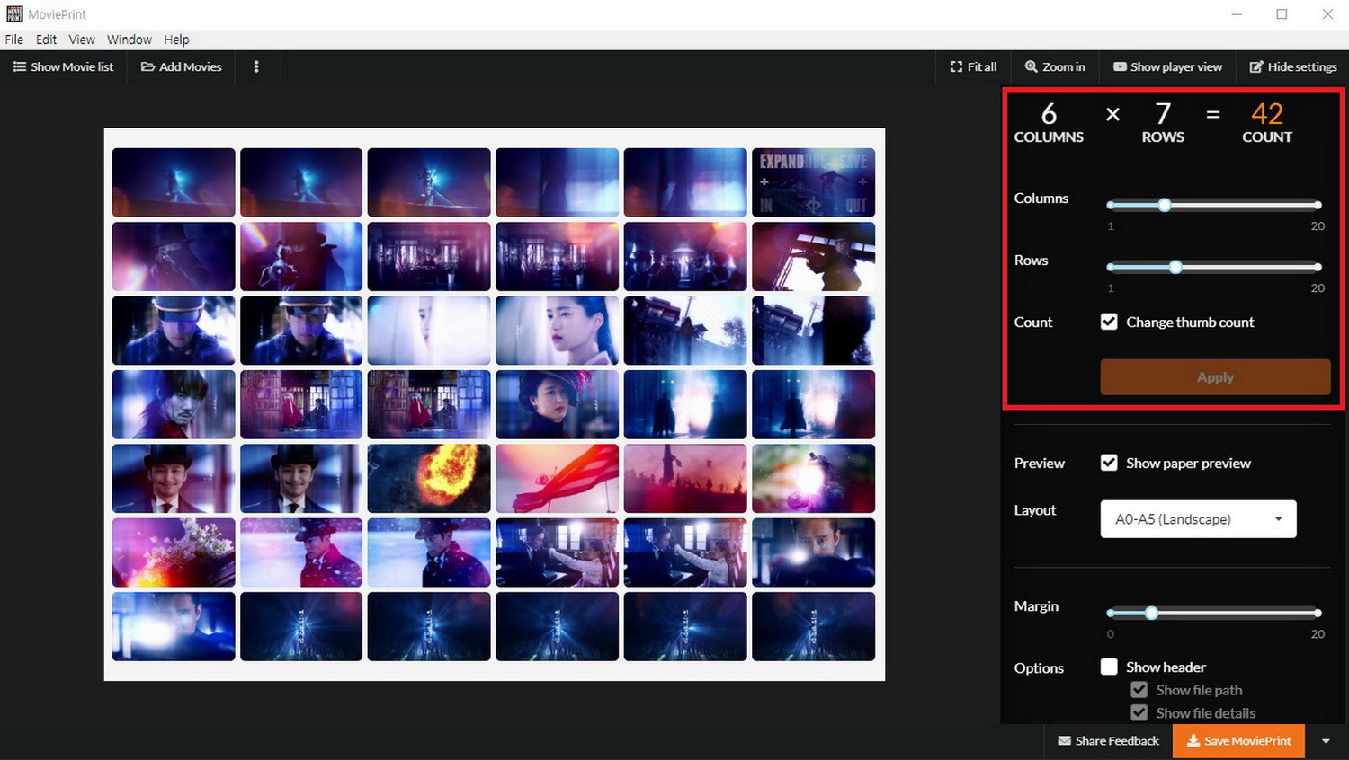Viewport: 1349px width, 760px height.
Task: Expand the arrow next to Save MoviePrint
Action: [x=1326, y=741]
